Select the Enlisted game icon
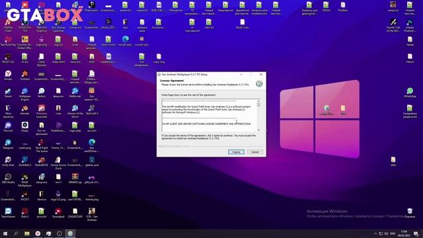423x238 pixels. pos(25,75)
